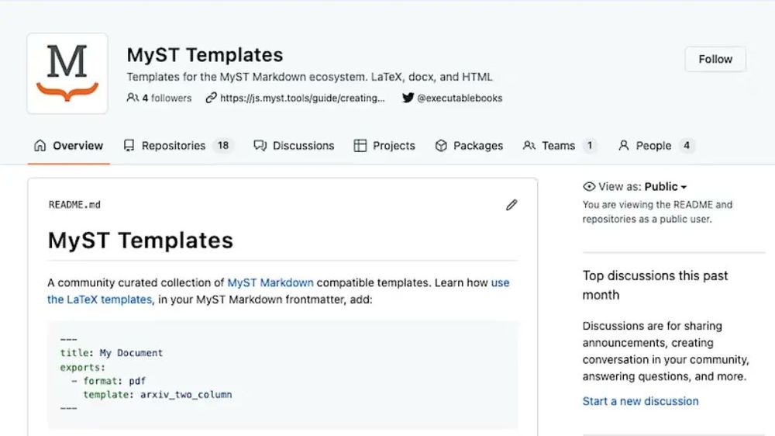Click the home icon in the Overview tab

[x=40, y=146]
